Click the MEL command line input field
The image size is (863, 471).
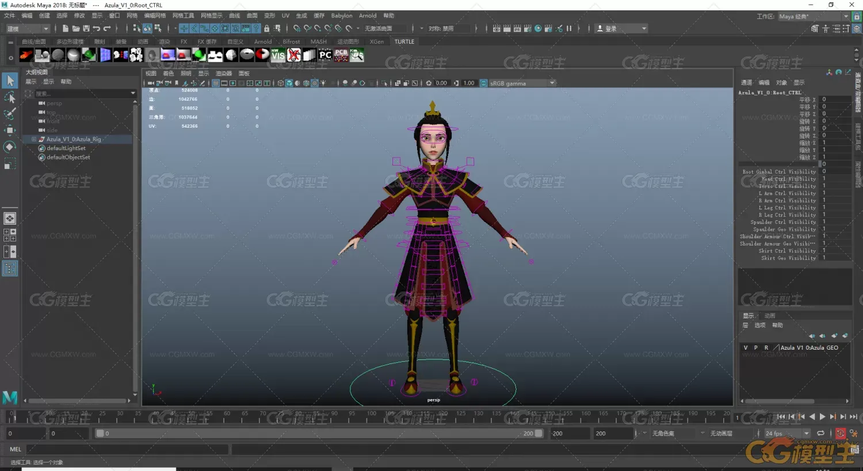click(127, 449)
